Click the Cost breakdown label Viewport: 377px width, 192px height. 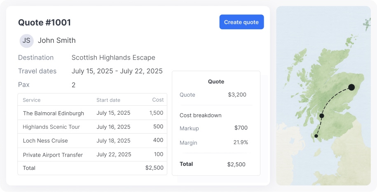[x=201, y=116]
